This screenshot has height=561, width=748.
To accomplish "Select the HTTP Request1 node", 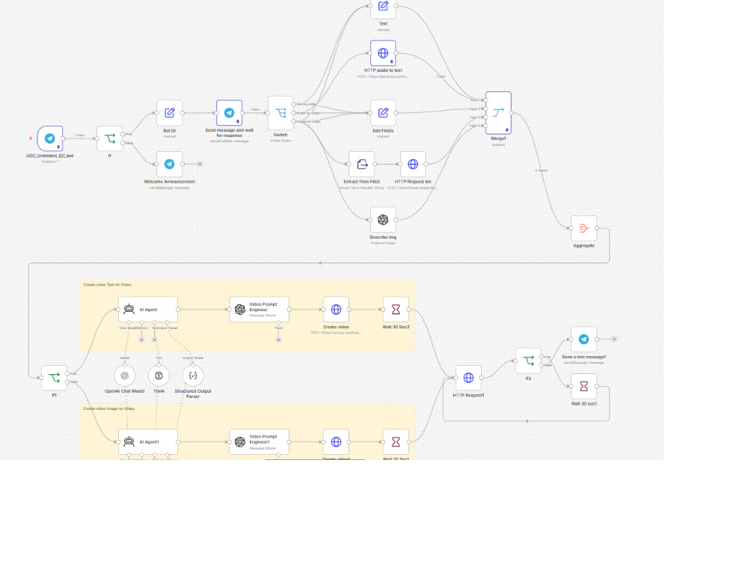I will tap(468, 378).
